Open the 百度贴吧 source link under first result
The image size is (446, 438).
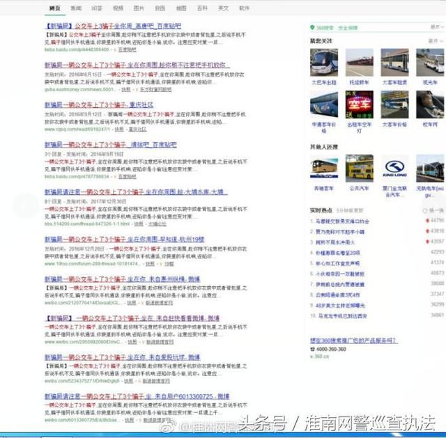(x=127, y=49)
